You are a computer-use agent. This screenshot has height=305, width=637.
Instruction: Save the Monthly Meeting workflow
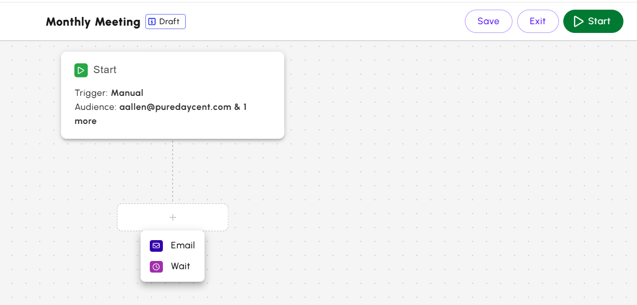[x=488, y=21]
